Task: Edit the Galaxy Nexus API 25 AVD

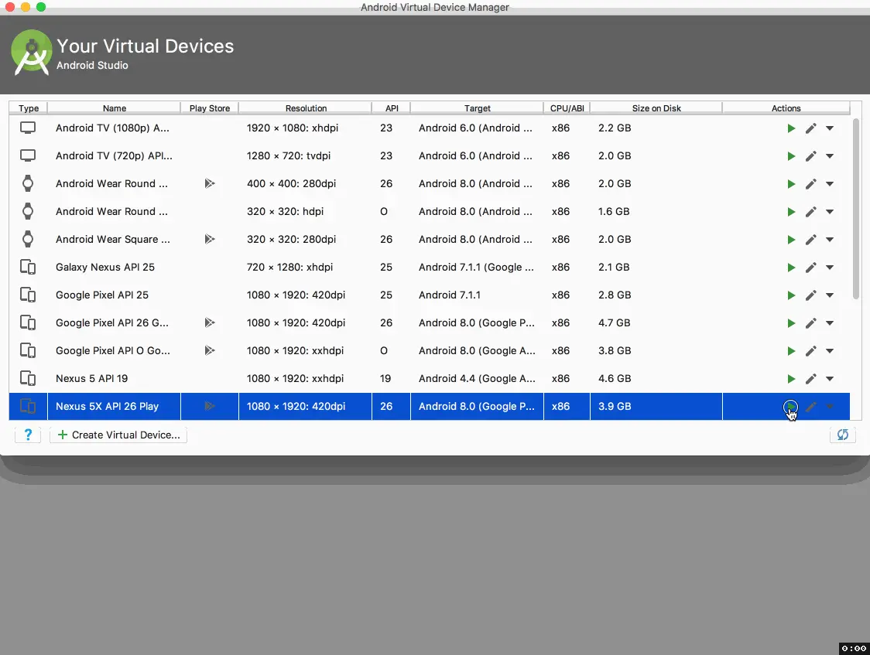Action: click(x=810, y=268)
